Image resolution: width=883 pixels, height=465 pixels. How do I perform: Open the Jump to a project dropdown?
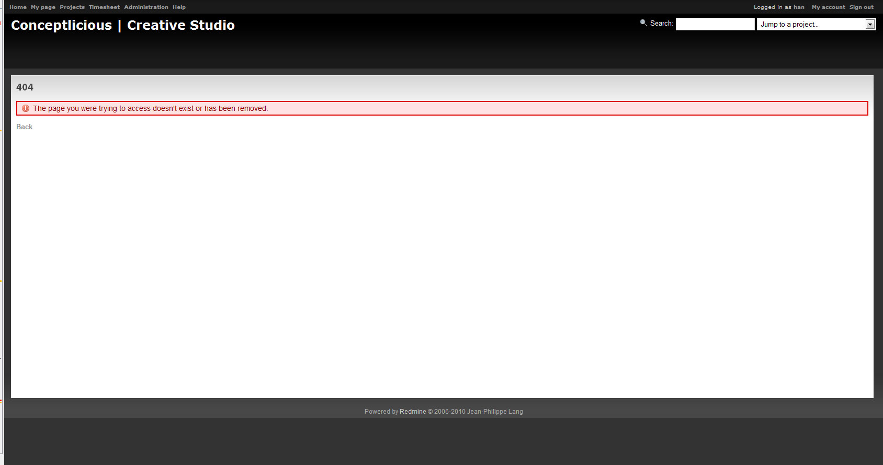(816, 24)
